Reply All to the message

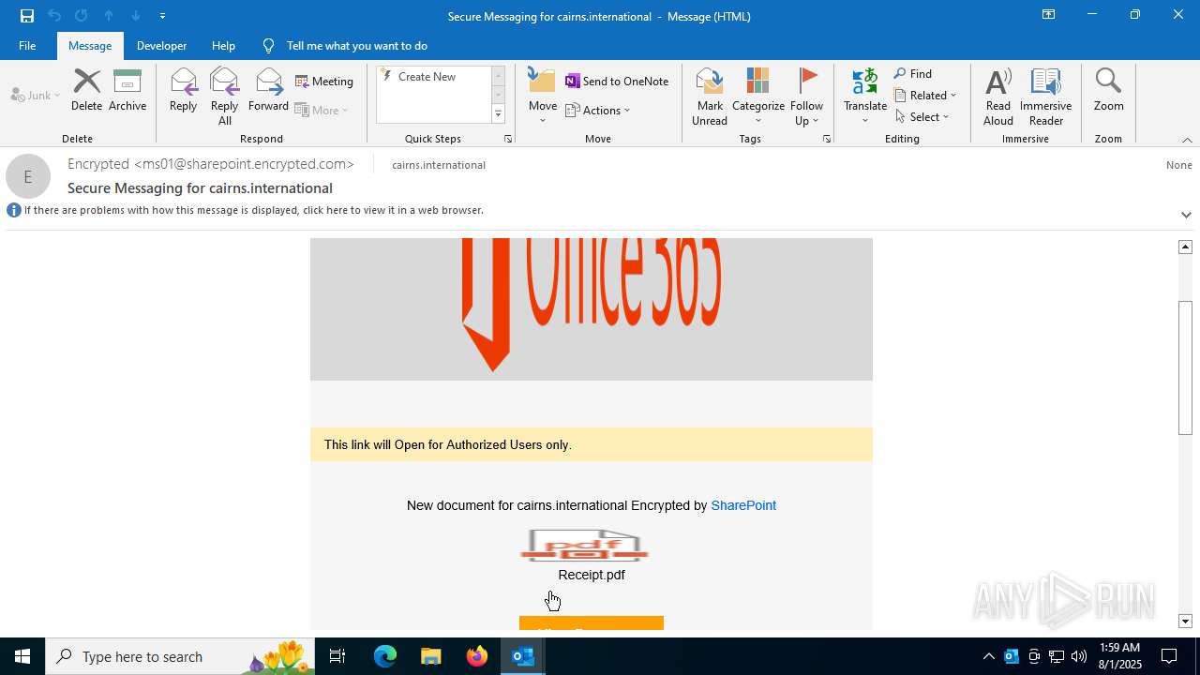(x=224, y=97)
